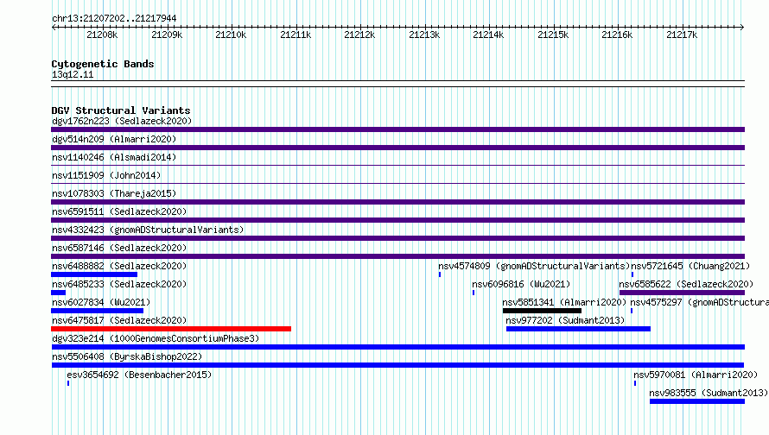
Task: Click the 21215k ruler tick label
Action: 553,35
